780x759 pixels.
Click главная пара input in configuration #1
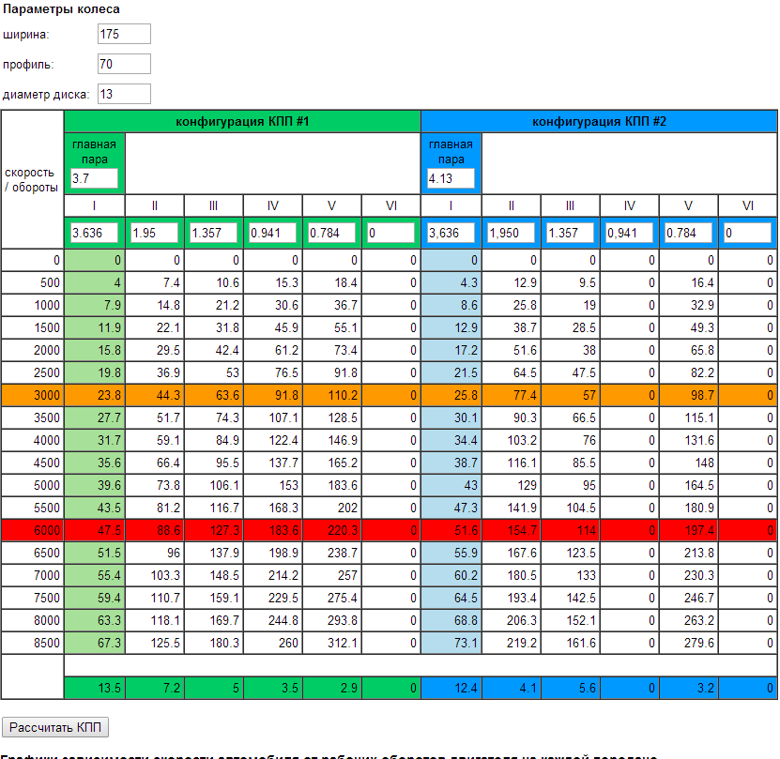(x=94, y=178)
